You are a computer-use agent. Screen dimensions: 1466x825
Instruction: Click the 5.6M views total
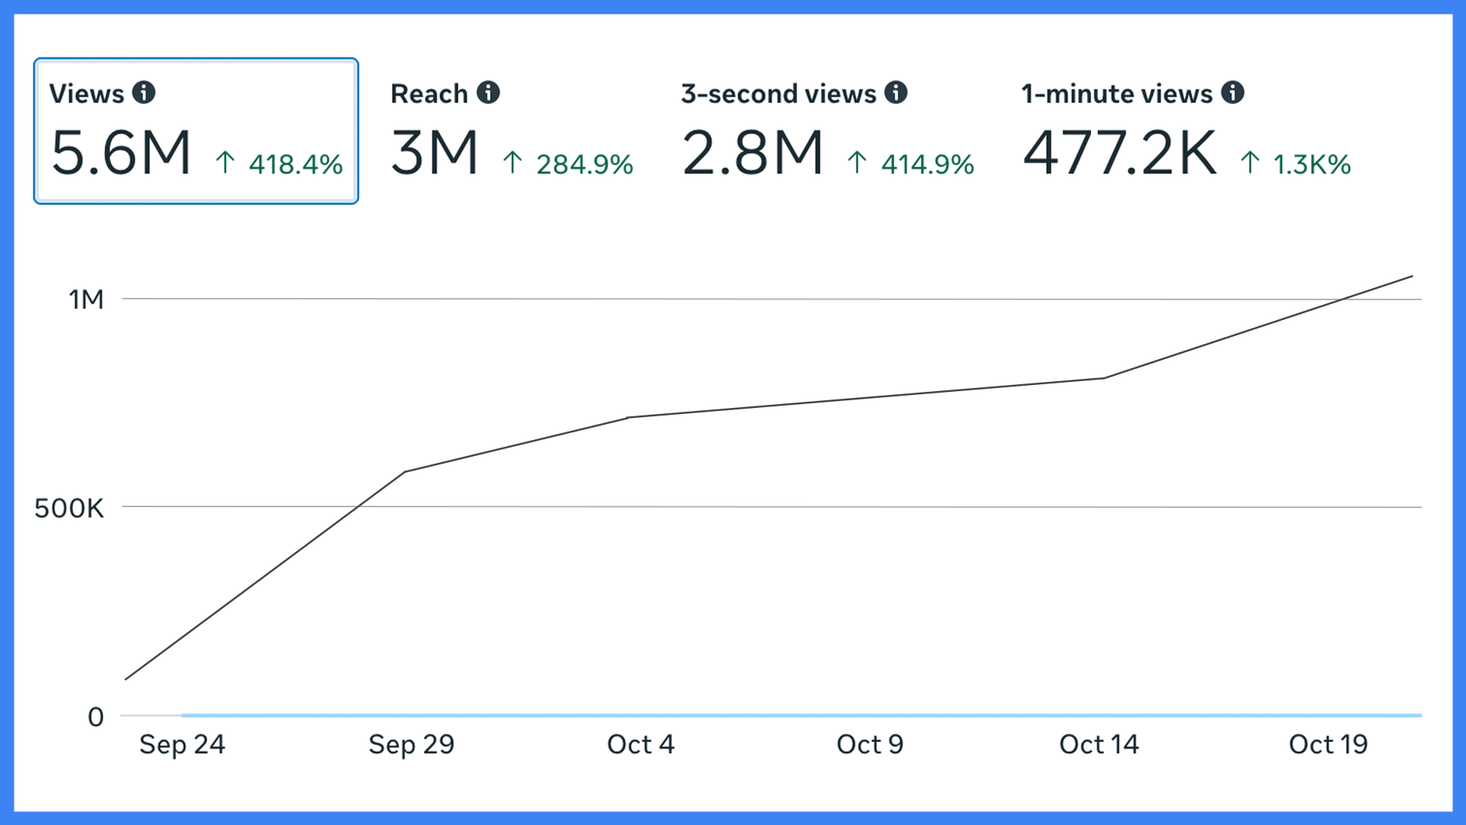click(x=121, y=154)
